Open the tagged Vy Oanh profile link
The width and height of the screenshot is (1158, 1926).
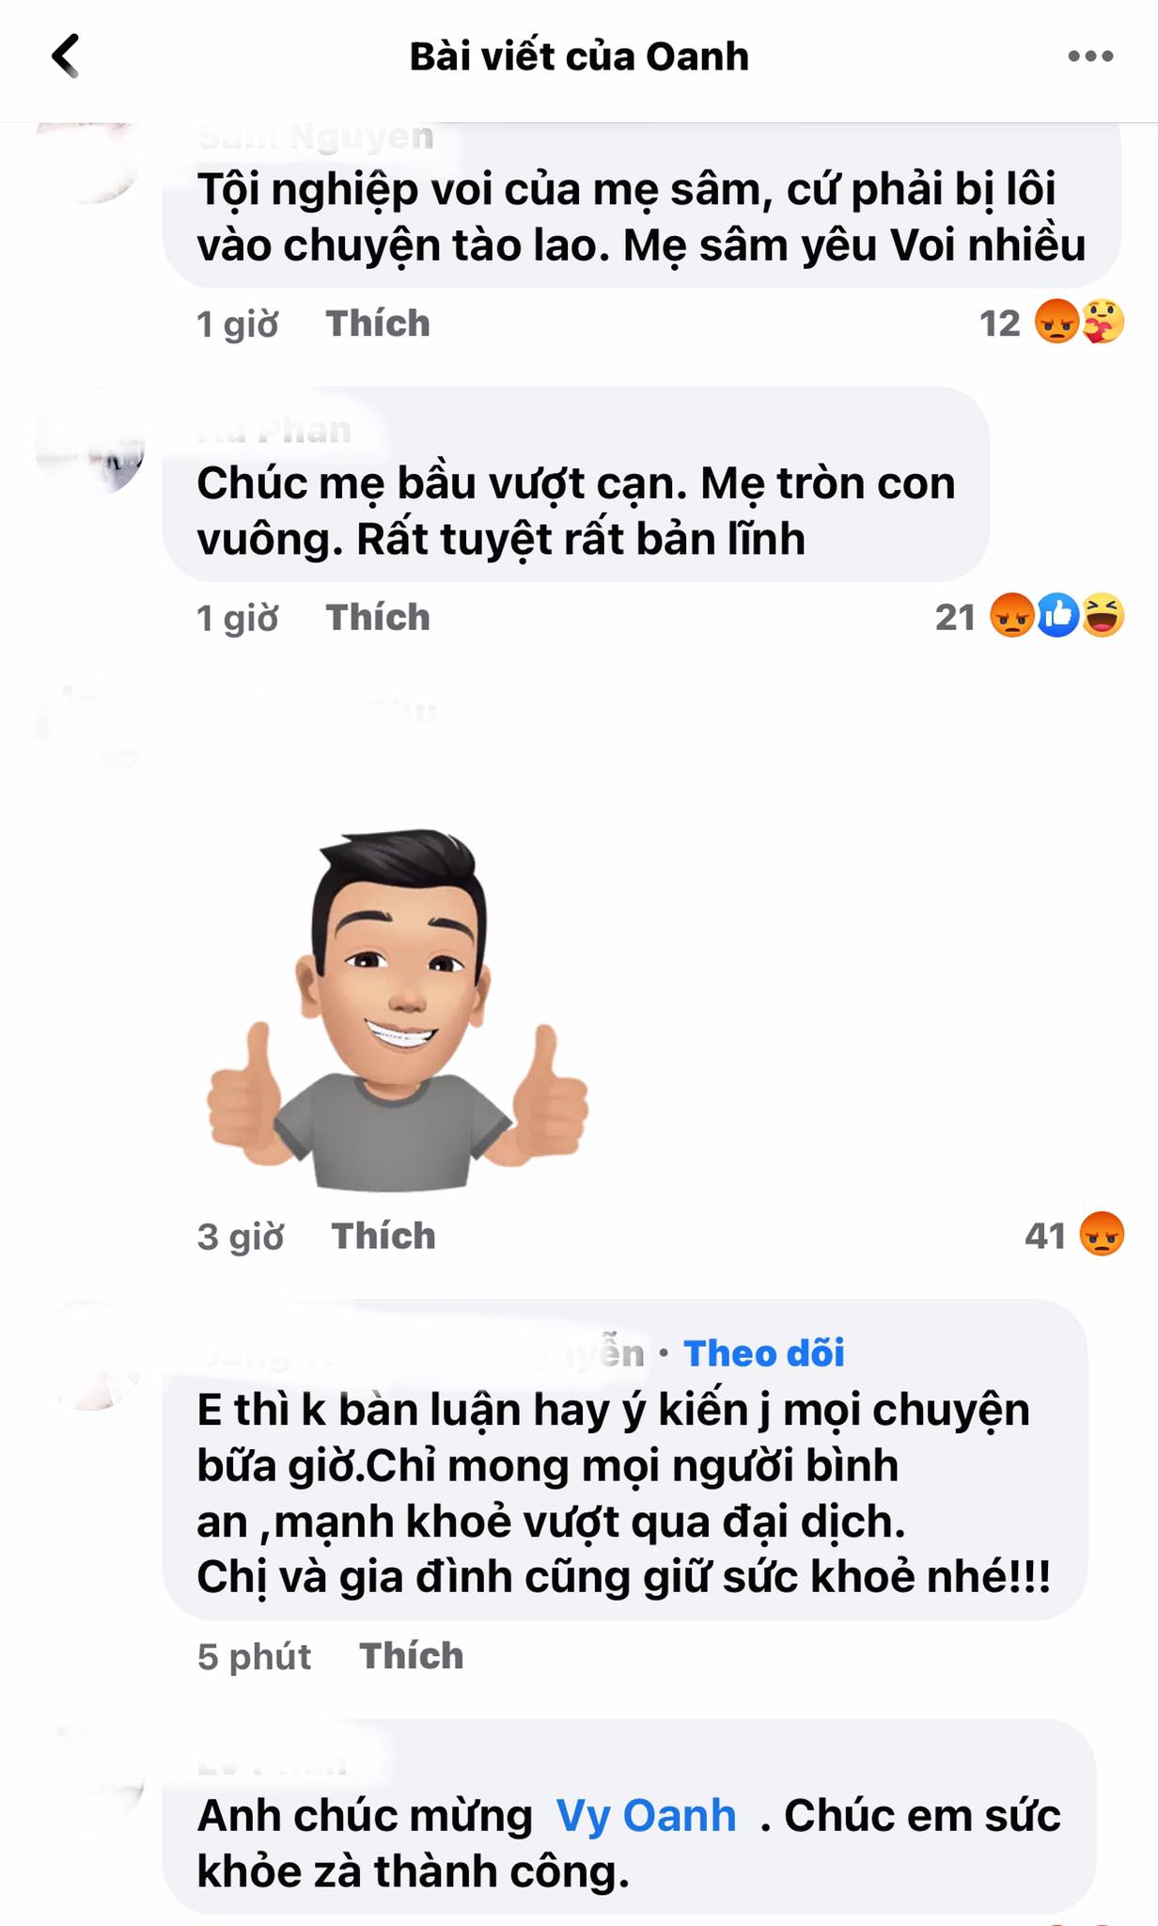tap(646, 1815)
